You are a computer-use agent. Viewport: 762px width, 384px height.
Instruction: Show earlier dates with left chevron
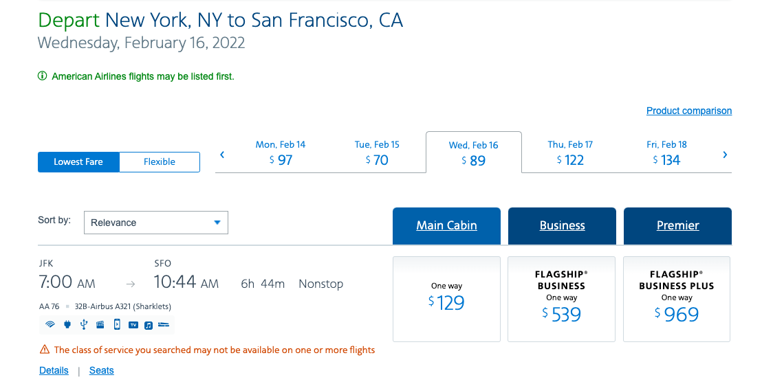click(222, 155)
